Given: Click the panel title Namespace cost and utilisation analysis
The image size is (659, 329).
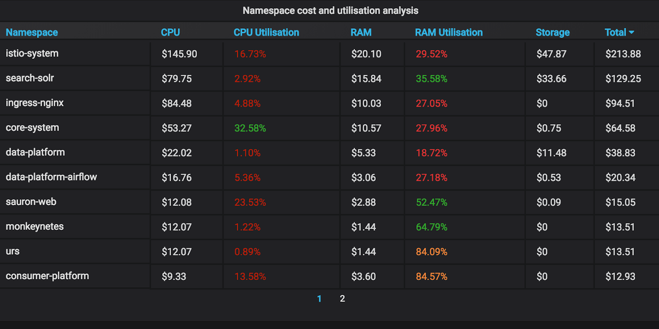Looking at the screenshot, I should [x=330, y=11].
